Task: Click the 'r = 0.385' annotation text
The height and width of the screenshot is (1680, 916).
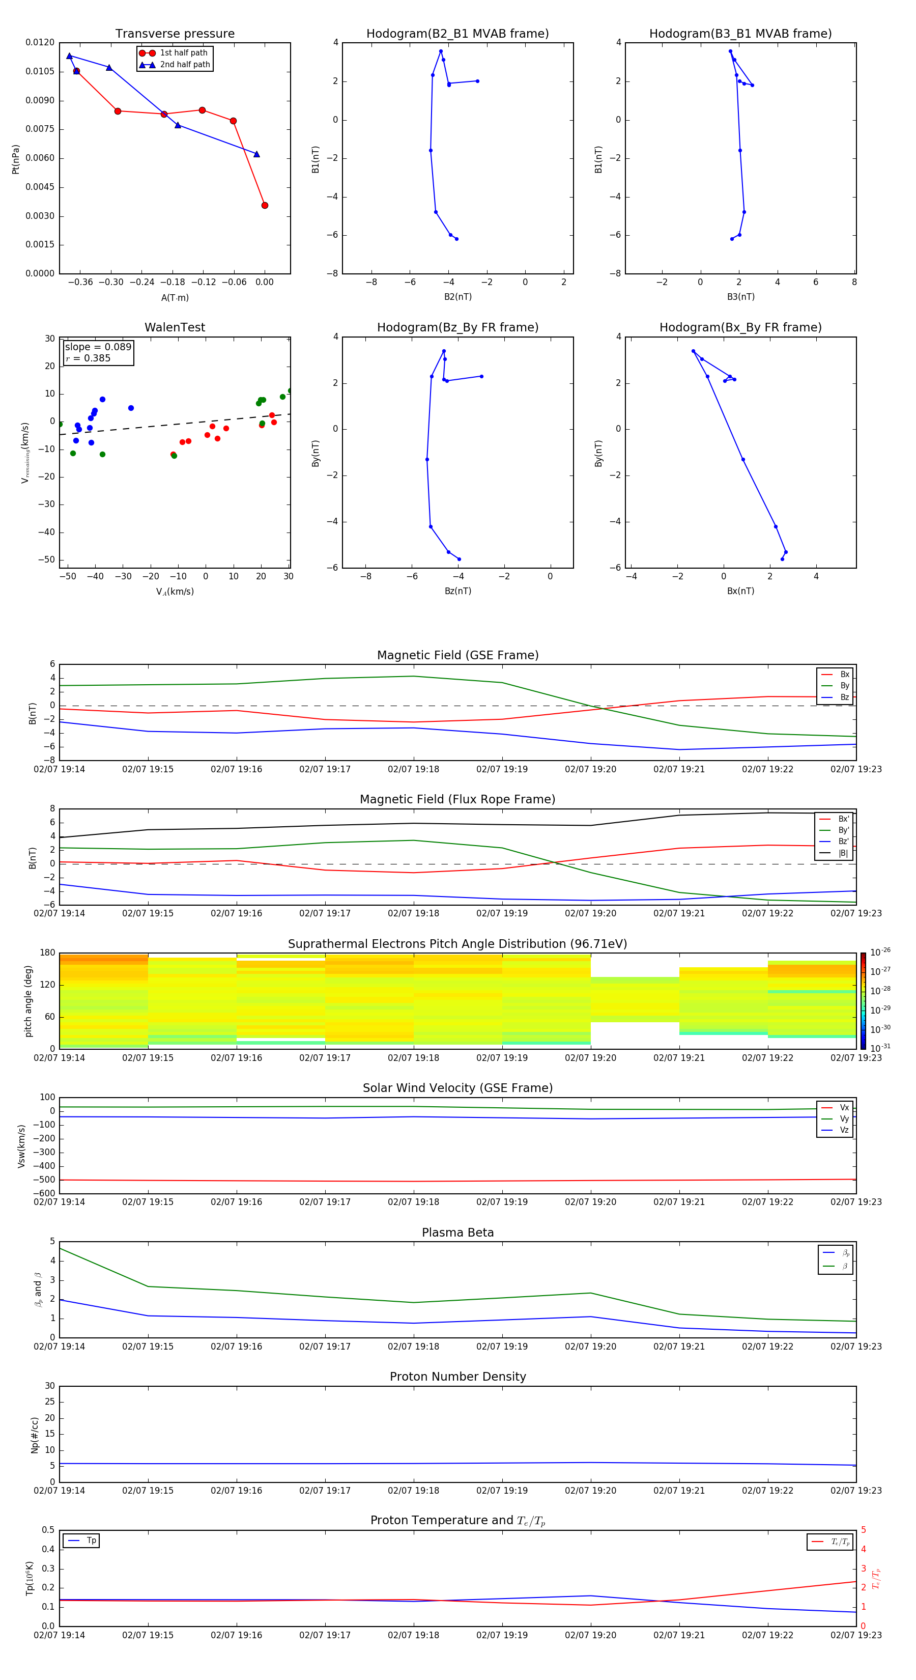Action: pyautogui.click(x=88, y=358)
